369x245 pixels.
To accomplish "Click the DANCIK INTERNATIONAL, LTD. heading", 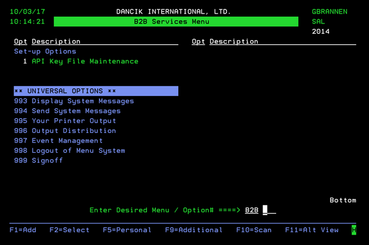I will pos(173,12).
